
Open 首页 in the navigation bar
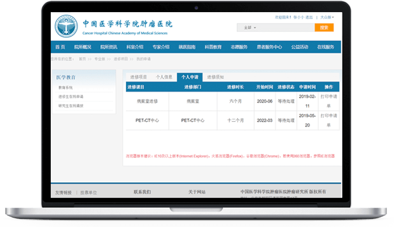60,47
